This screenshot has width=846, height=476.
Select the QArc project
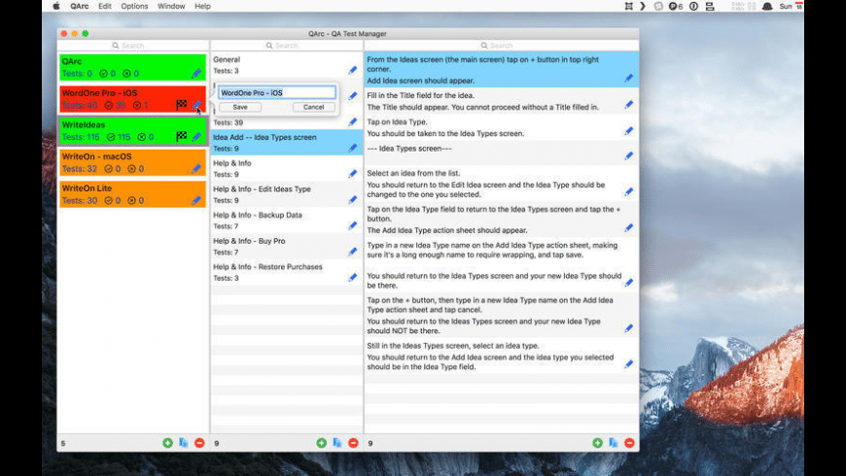pos(132,67)
